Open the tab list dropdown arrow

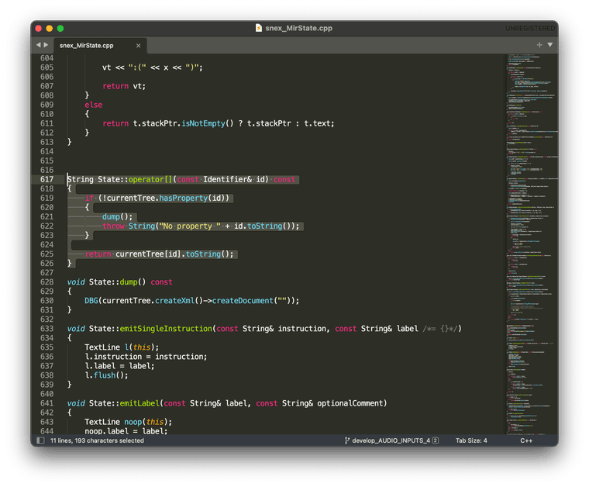pos(550,45)
